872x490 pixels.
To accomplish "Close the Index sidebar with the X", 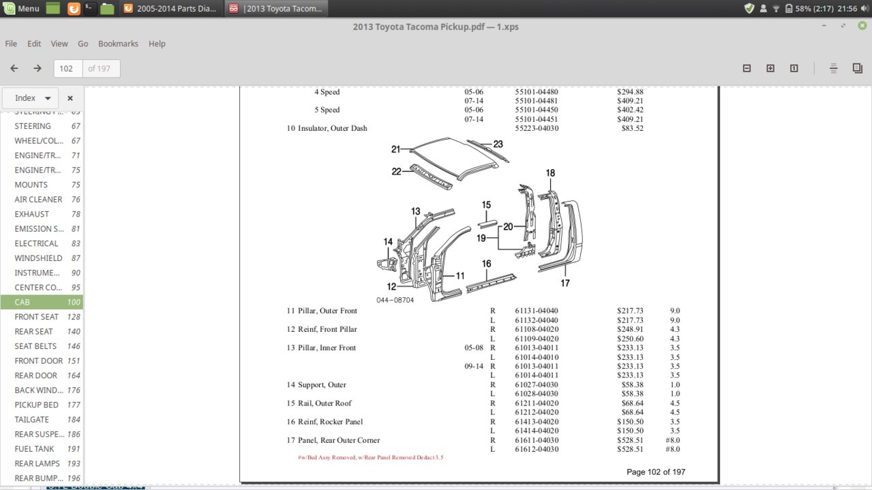I will [70, 98].
